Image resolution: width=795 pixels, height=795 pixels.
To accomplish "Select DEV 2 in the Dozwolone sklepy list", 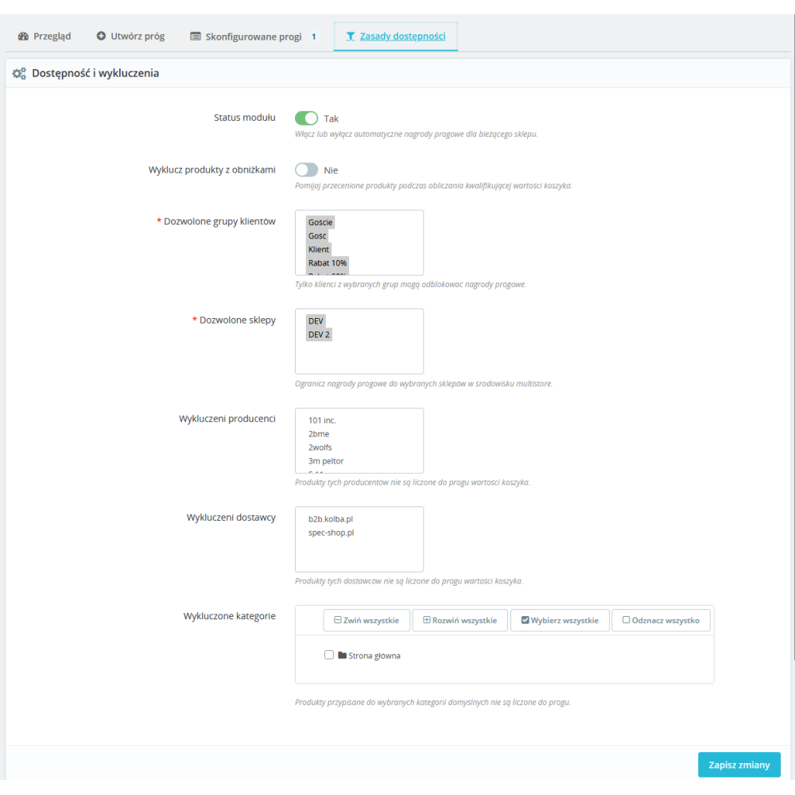I will point(319,334).
